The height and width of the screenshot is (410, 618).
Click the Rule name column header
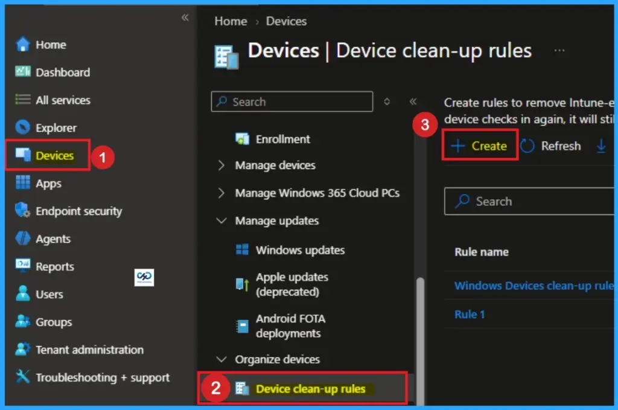coord(481,252)
